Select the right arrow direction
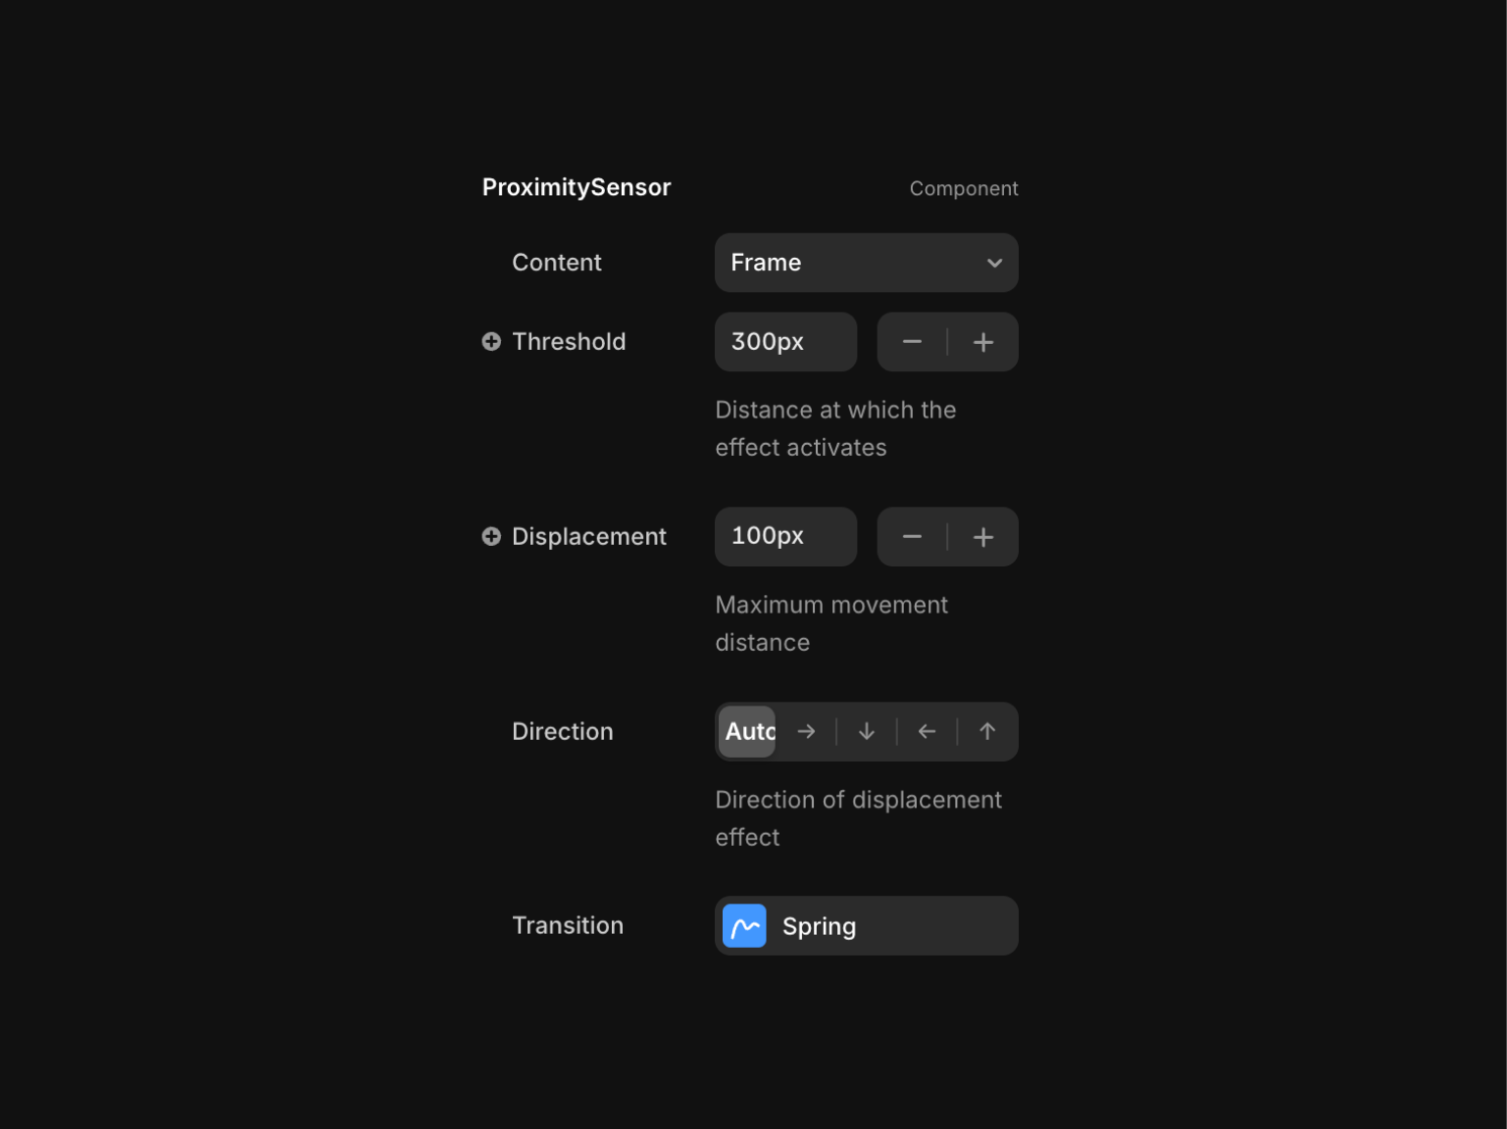The width and height of the screenshot is (1507, 1129). click(x=806, y=731)
